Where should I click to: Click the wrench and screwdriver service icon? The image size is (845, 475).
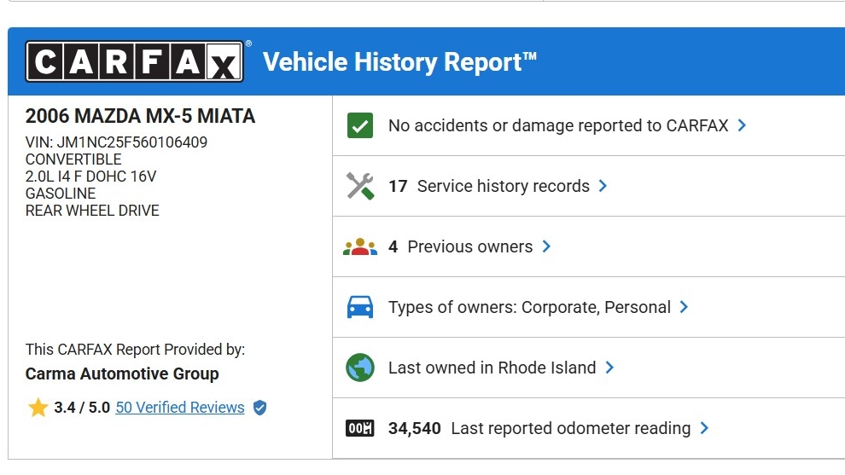(360, 186)
